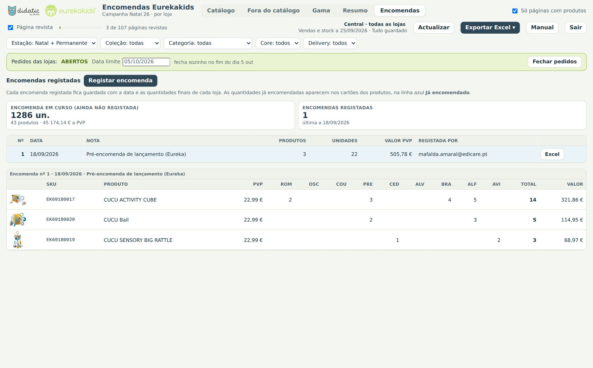Screen dimensions: 593x368
Task: Click the TOTAL column header
Action: click(528, 184)
